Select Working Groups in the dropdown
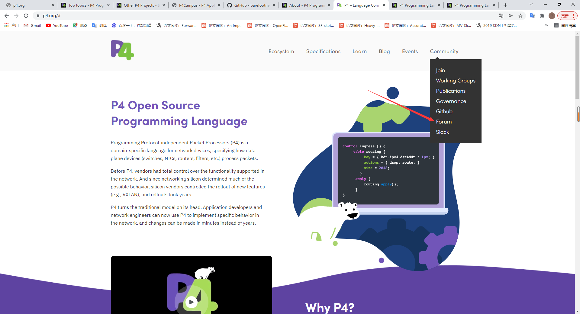 456,81
